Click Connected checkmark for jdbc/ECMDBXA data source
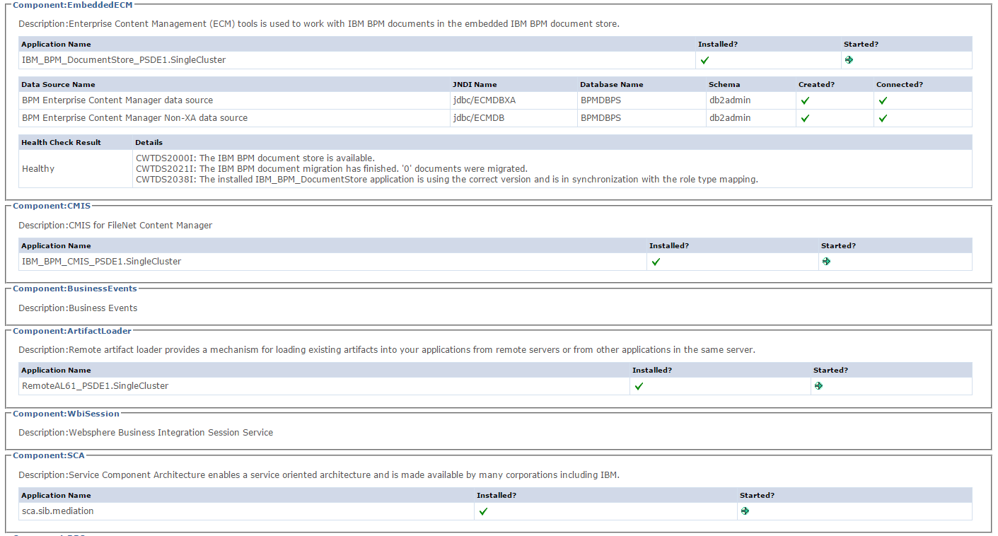This screenshot has height=536, width=998. [883, 100]
